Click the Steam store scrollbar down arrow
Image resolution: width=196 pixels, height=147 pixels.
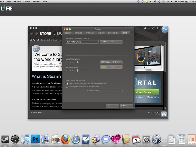[165, 108]
